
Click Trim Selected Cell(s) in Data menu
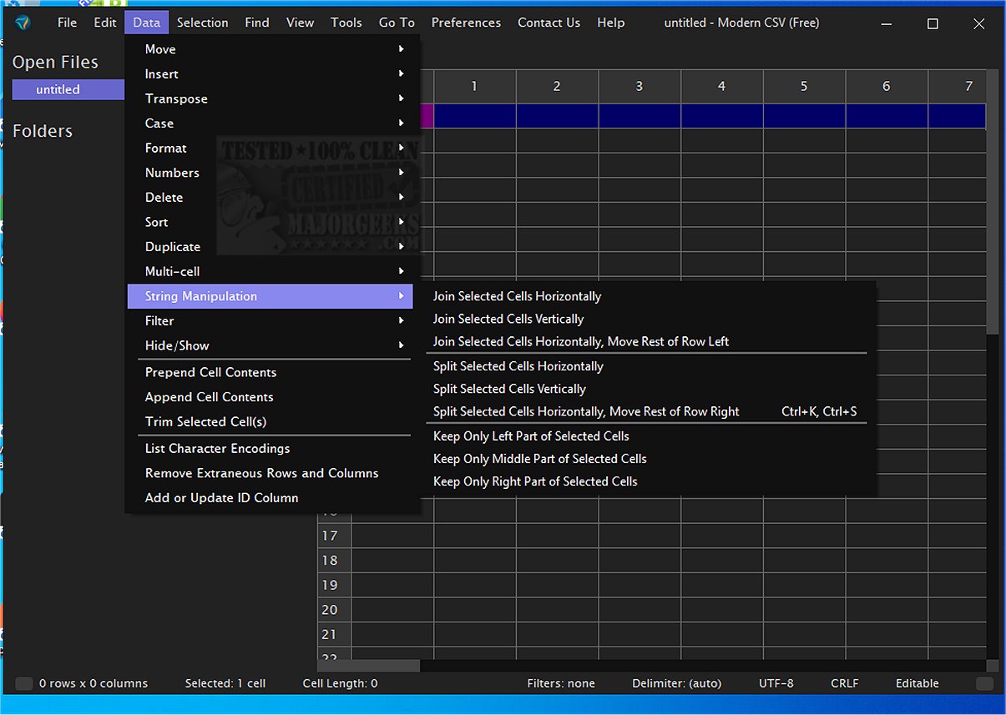pyautogui.click(x=205, y=422)
